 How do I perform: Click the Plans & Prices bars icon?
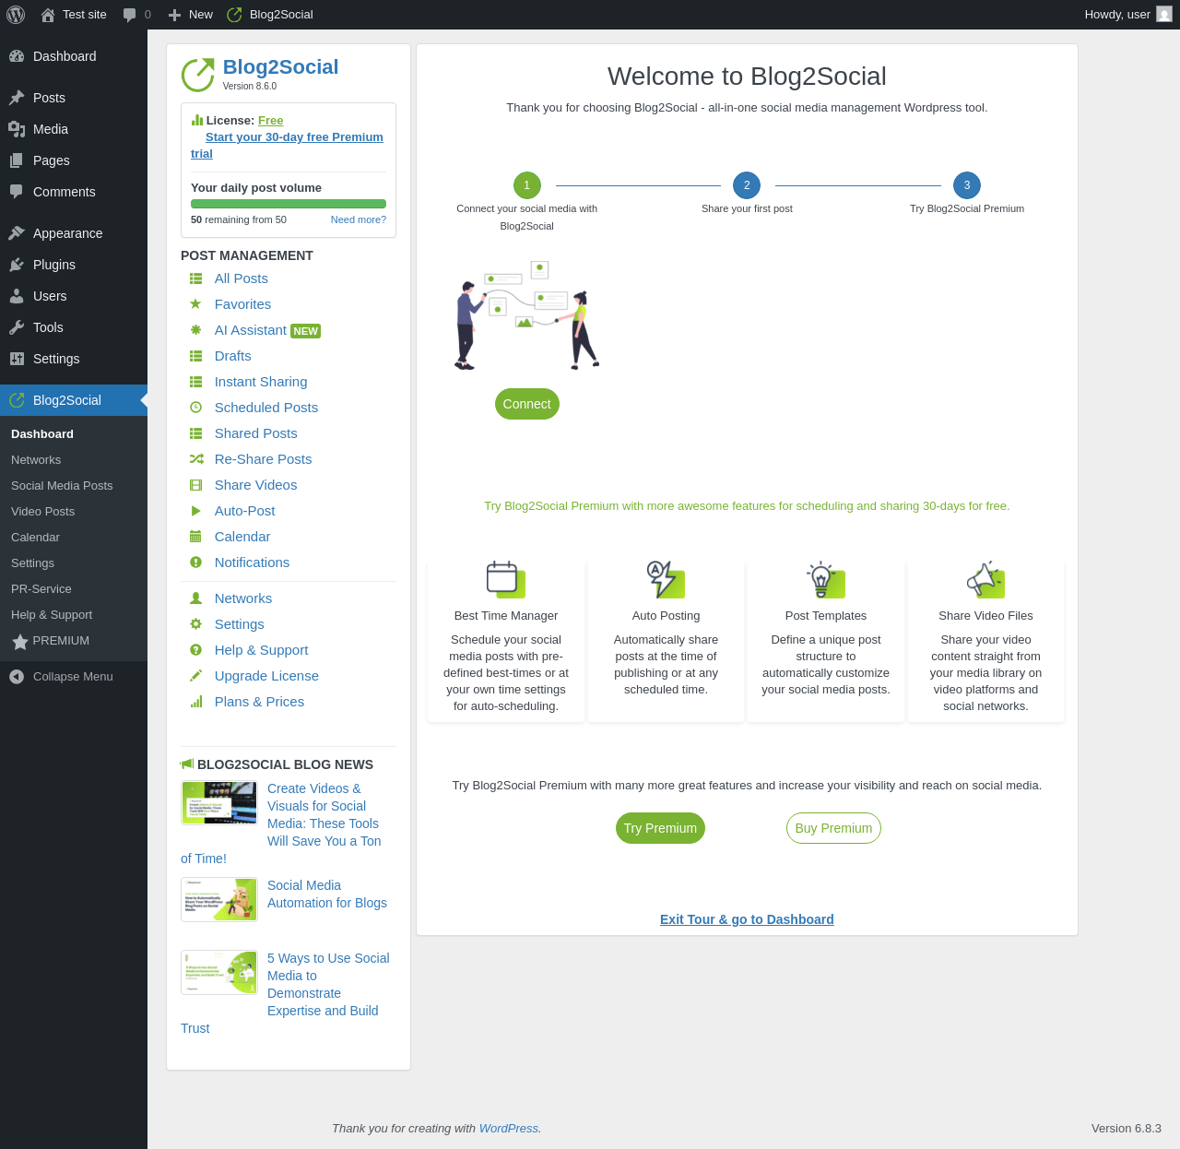point(195,702)
